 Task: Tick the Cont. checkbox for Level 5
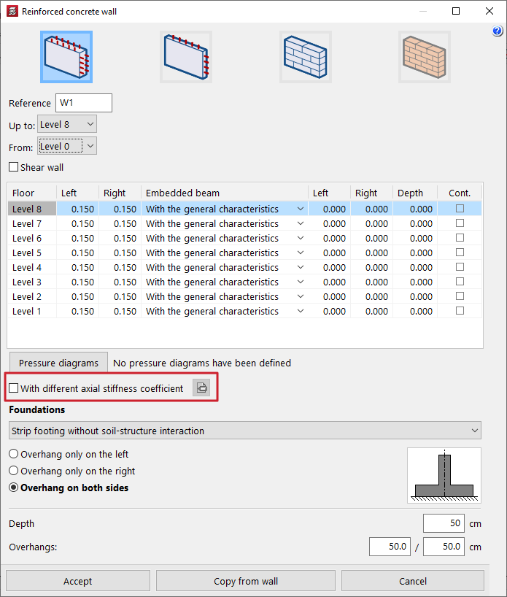point(460,252)
